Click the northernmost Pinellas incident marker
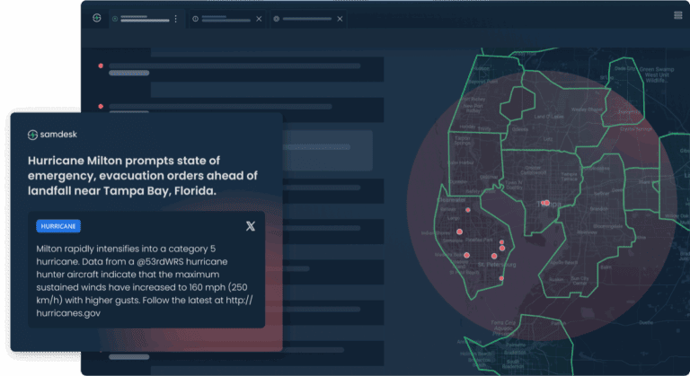Screen dimensions: 690x376 coord(466,210)
